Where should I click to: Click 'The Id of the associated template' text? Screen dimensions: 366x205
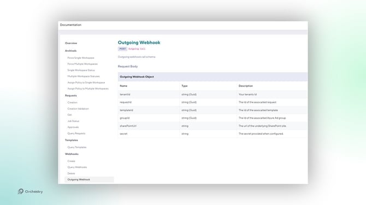tap(258, 110)
